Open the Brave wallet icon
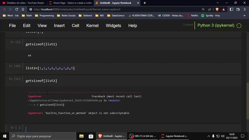 [238, 9]
